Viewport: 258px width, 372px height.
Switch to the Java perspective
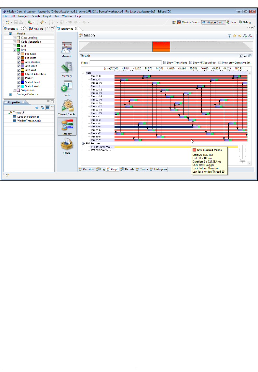click(231, 22)
